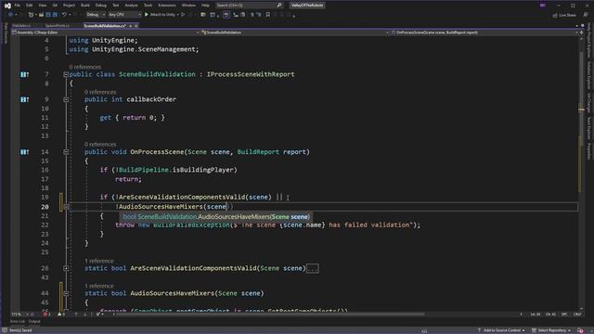Click the navigate backward toolbar icon
The image size is (594, 334).
pyautogui.click(x=10, y=15)
